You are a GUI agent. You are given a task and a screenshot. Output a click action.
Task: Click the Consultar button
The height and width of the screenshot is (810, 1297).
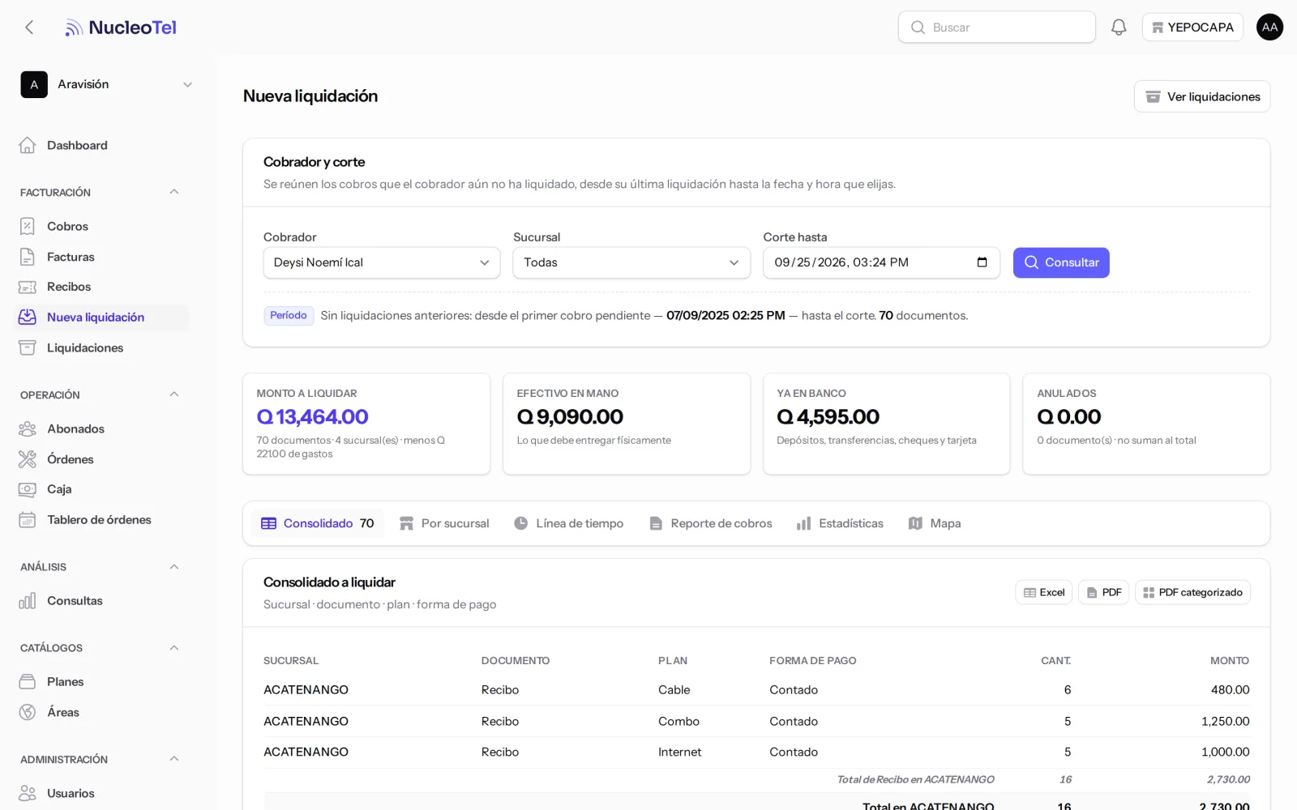pyautogui.click(x=1061, y=262)
